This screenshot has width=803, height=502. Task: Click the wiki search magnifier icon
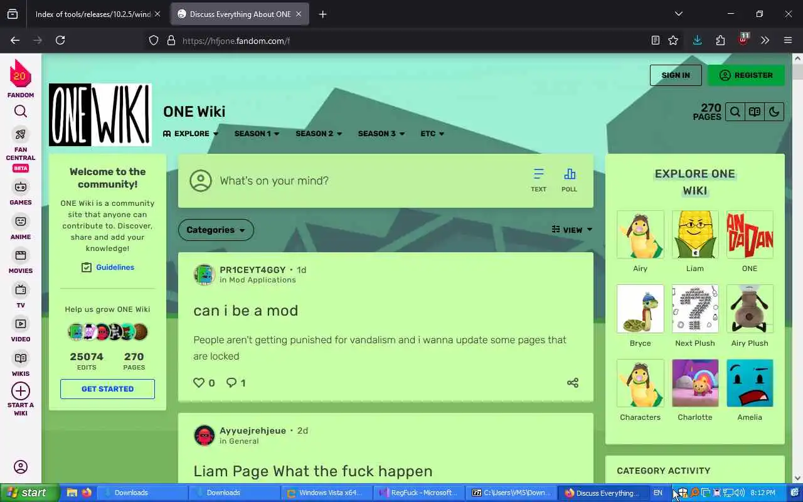735,112
